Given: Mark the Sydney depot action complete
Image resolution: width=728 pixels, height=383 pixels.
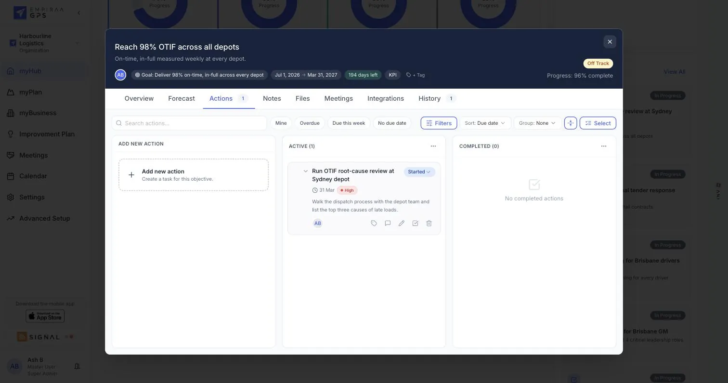Looking at the screenshot, I should coord(415,223).
